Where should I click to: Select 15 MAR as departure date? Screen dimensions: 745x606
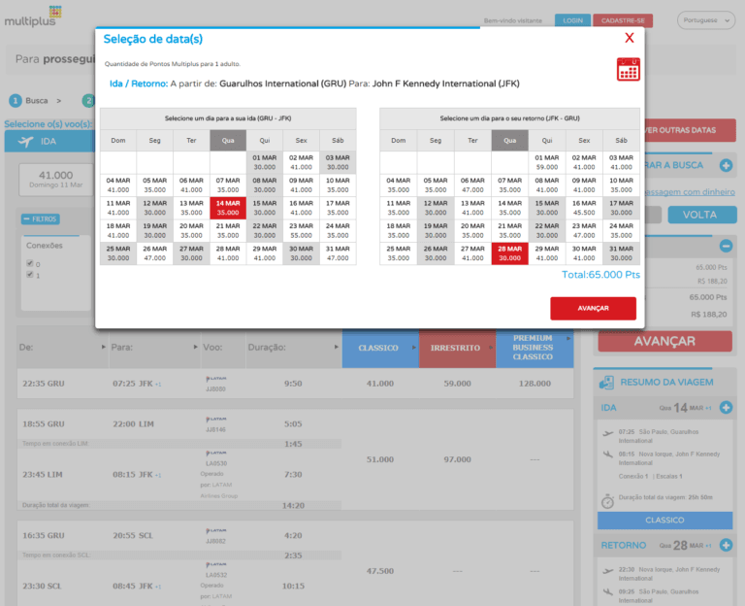[x=264, y=207]
